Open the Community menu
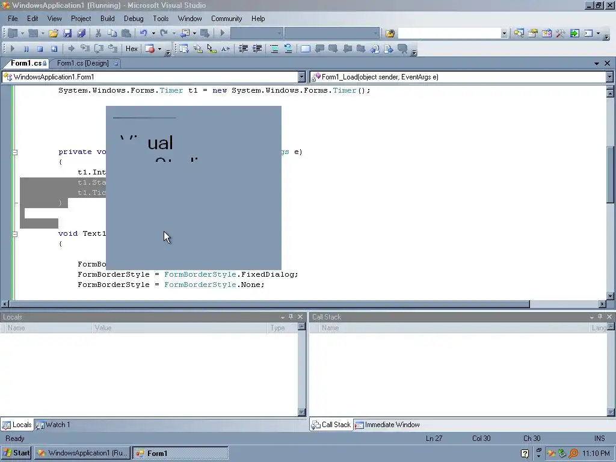The height and width of the screenshot is (462, 616). (226, 19)
